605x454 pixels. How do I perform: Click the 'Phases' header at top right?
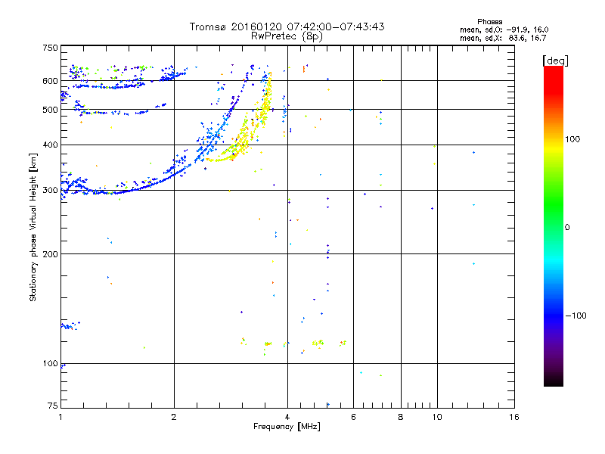[x=489, y=22]
